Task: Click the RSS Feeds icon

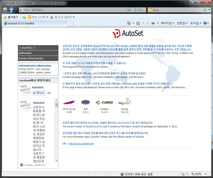Action: [138, 23]
